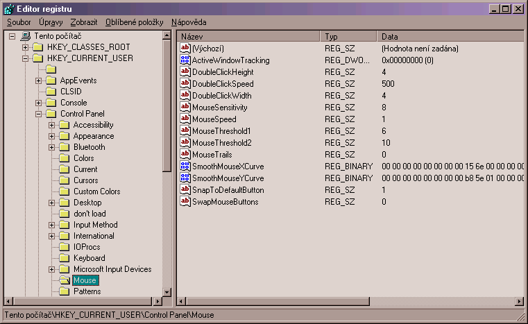Click the computer icon of Tento počítač
This screenshot has height=324, width=528.
pos(26,35)
